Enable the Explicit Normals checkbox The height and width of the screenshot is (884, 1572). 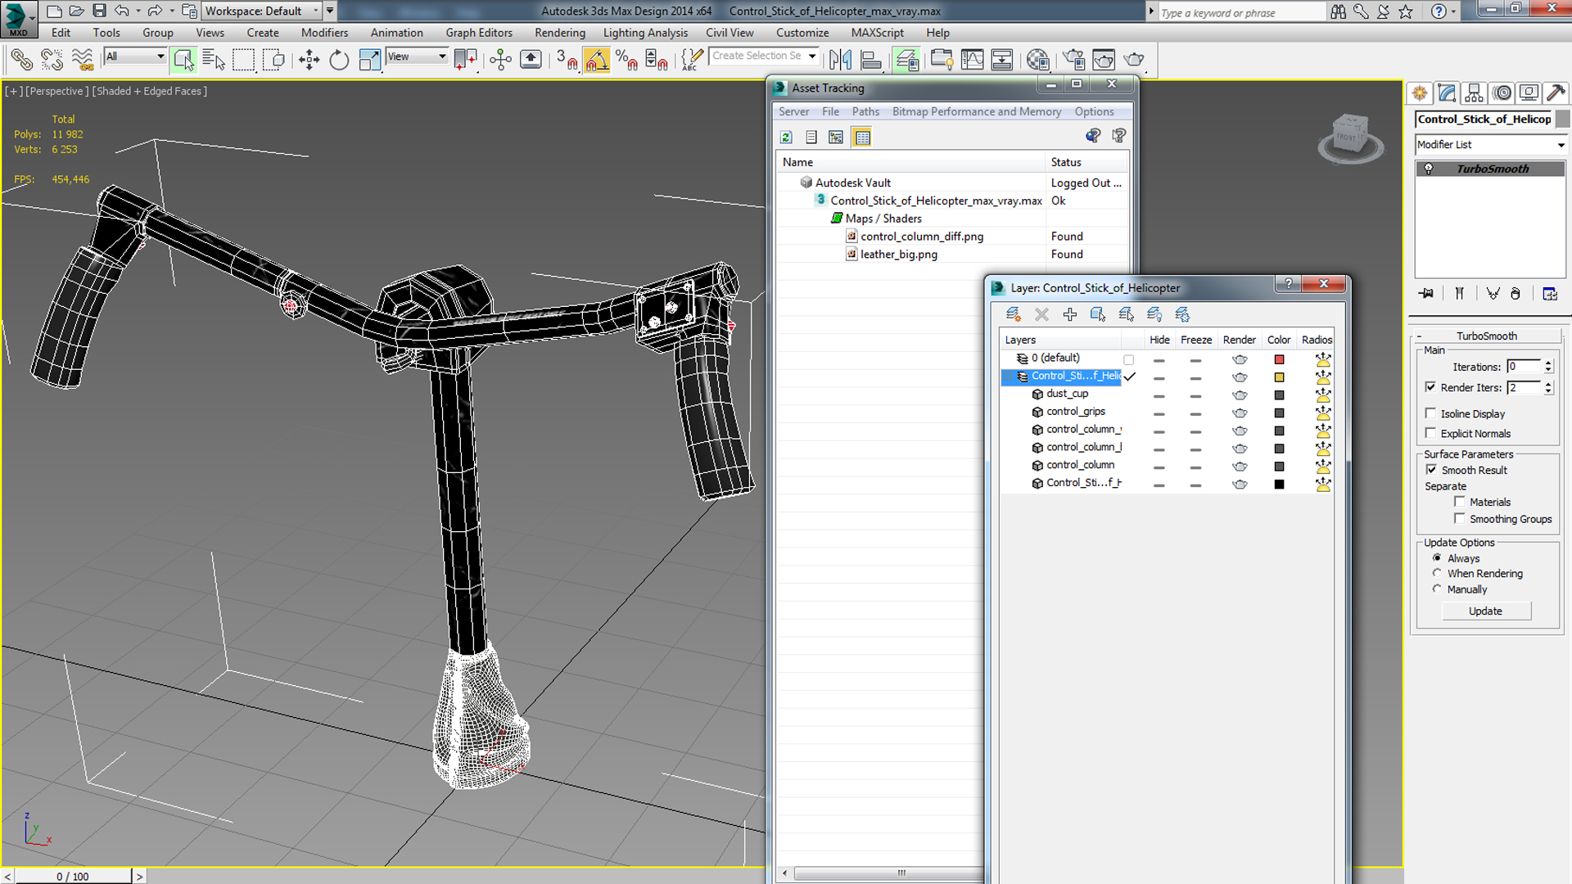point(1430,433)
